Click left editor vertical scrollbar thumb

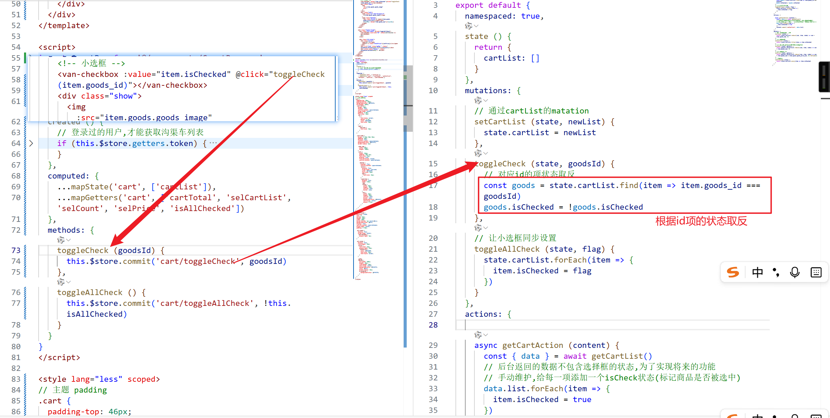tap(409, 98)
